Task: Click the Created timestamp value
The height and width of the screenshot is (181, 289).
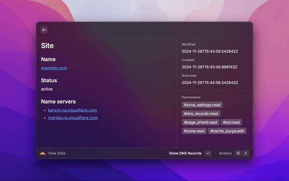Action: 210,67
